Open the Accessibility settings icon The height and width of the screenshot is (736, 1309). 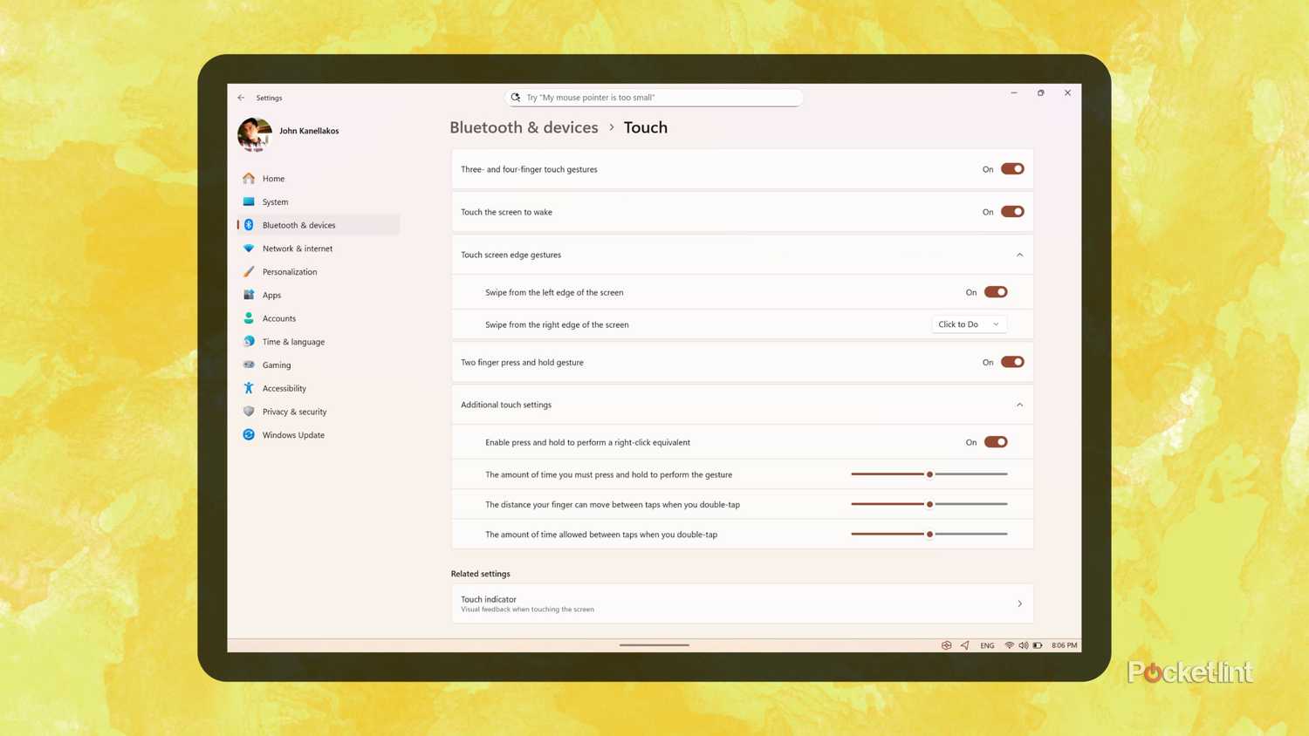click(x=250, y=388)
